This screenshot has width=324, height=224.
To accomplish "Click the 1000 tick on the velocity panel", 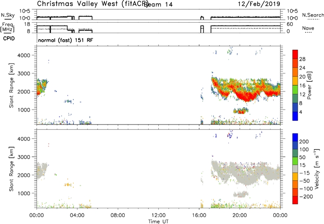I will click(24, 193).
